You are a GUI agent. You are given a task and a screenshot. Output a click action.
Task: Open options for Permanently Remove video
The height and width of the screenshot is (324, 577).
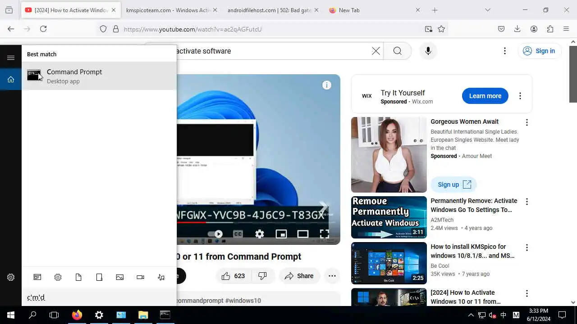[x=527, y=202]
